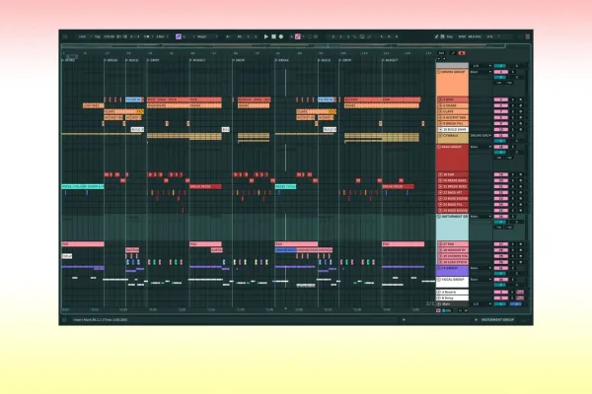
Task: Click the Set locator button
Action: [441, 53]
